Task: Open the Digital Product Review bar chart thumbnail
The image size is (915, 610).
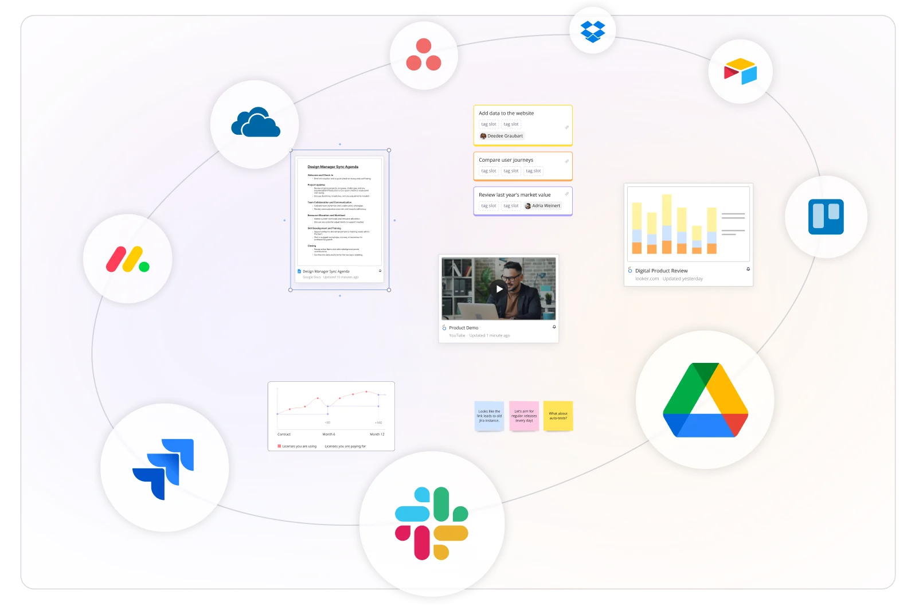Action: click(x=688, y=224)
